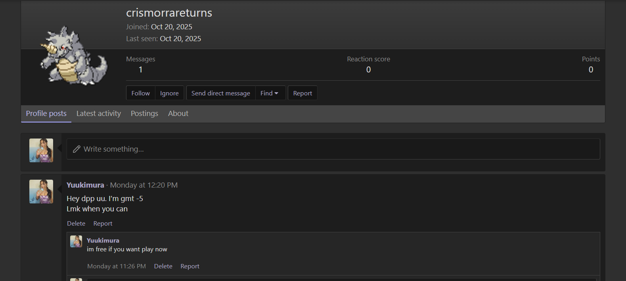Open Yuukimura's avatar on the profile post
This screenshot has width=626, height=281.
click(x=41, y=192)
